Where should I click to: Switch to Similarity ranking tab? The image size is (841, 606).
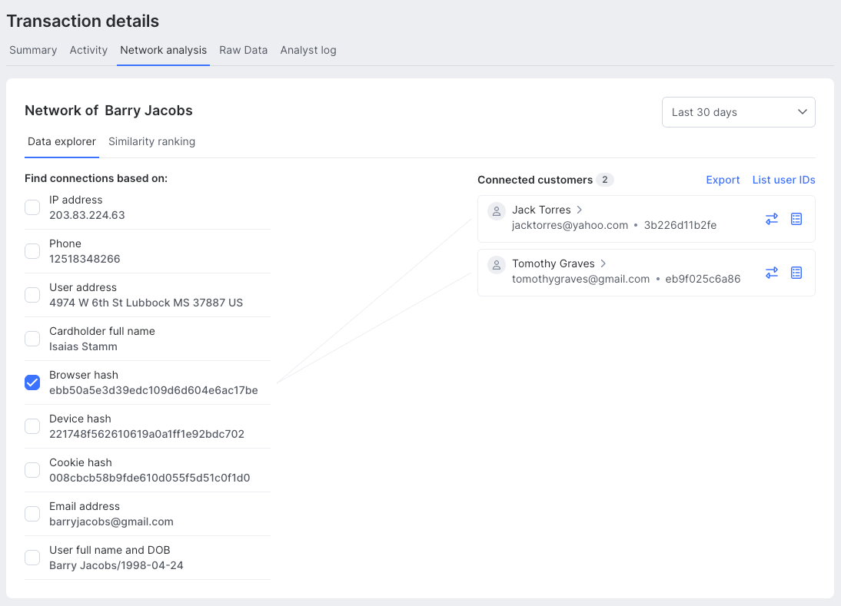[x=151, y=141]
